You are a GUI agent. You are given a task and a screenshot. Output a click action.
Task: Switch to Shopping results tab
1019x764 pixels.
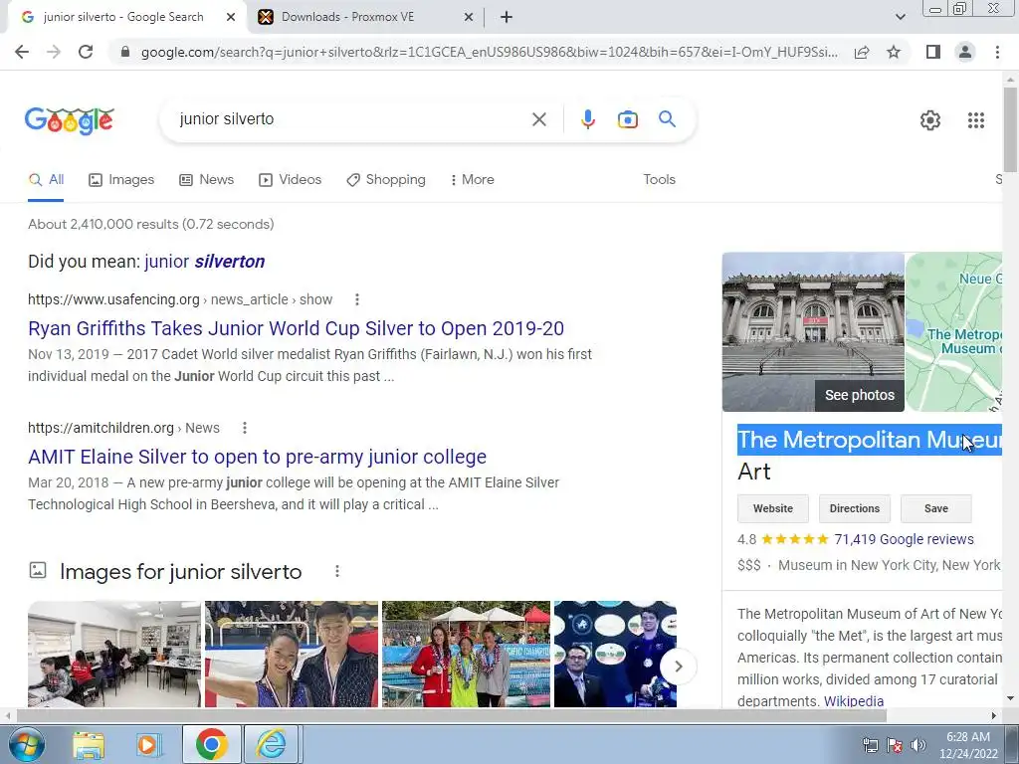[x=386, y=180]
